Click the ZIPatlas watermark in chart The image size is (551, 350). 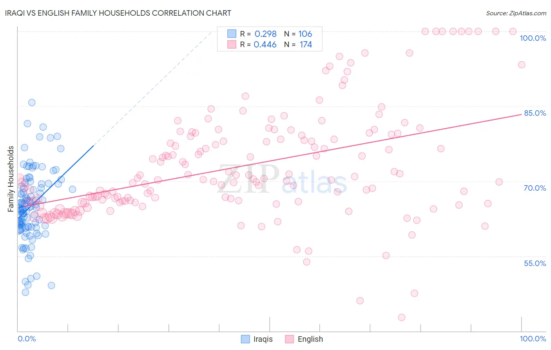point(283,179)
